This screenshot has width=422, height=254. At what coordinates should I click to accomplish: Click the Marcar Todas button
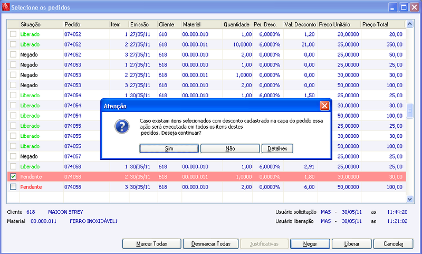[x=151, y=244]
